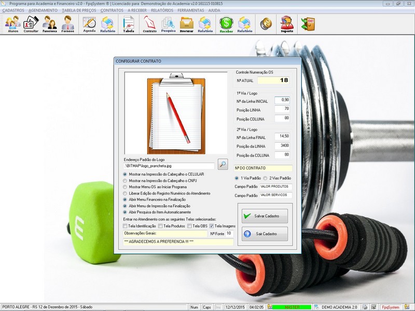Click the green Receber dollar icon
The image size is (415, 311).
click(226, 24)
